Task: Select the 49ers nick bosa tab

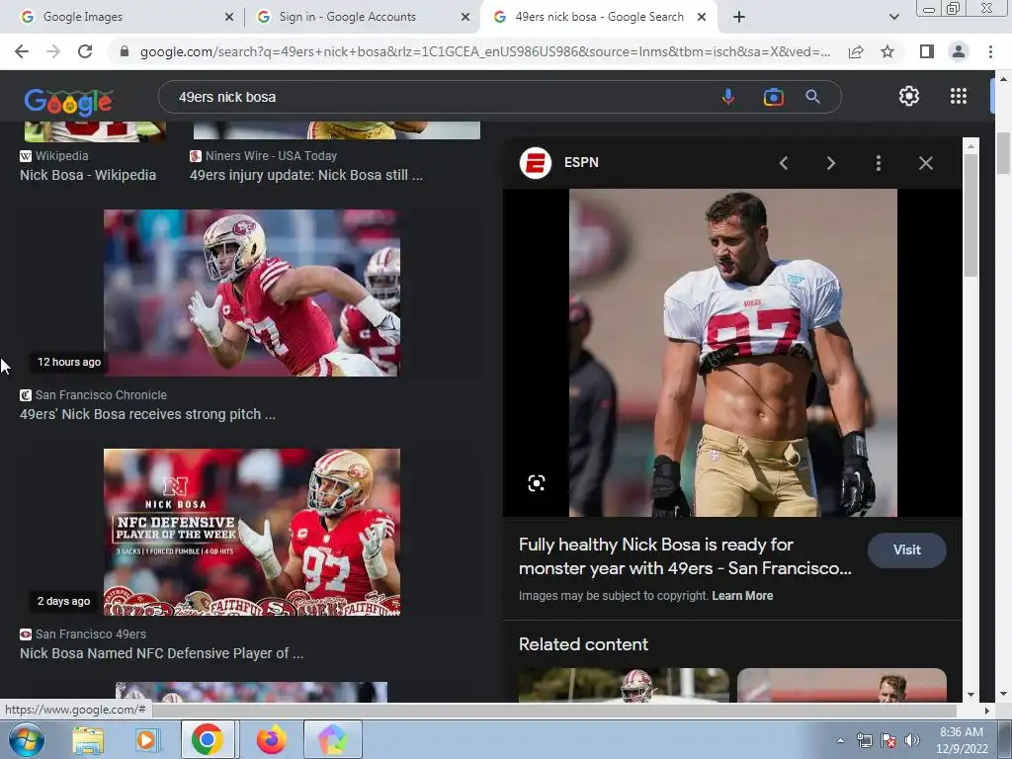Action: (598, 17)
